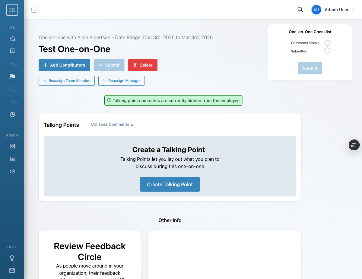Open Settings from the admin sidebar
The width and height of the screenshot is (362, 279).
(x=12, y=171)
